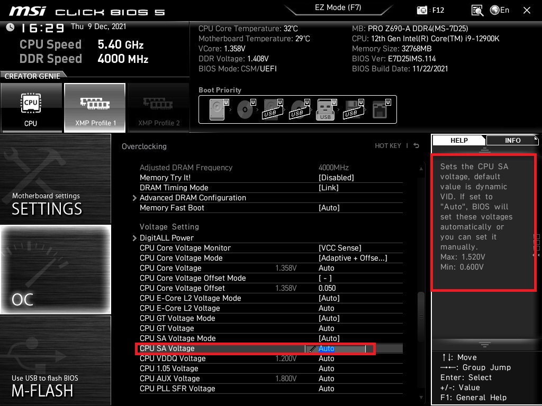
Task: Click the Max: 1.520V help text
Action: (463, 257)
